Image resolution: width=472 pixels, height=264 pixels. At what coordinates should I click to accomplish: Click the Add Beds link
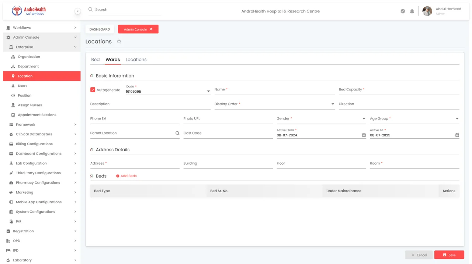tap(126, 176)
